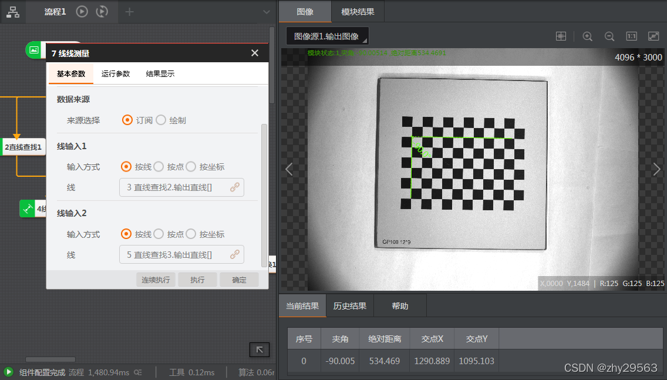Screen dimensions: 667x380
Task: Click the 连续执行 button
Action: click(x=155, y=280)
